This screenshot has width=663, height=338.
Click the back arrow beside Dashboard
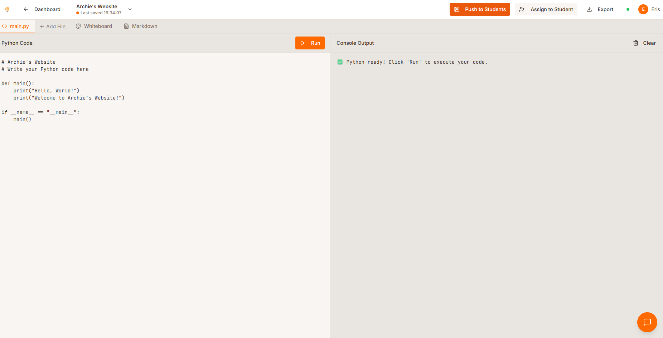(x=25, y=9)
